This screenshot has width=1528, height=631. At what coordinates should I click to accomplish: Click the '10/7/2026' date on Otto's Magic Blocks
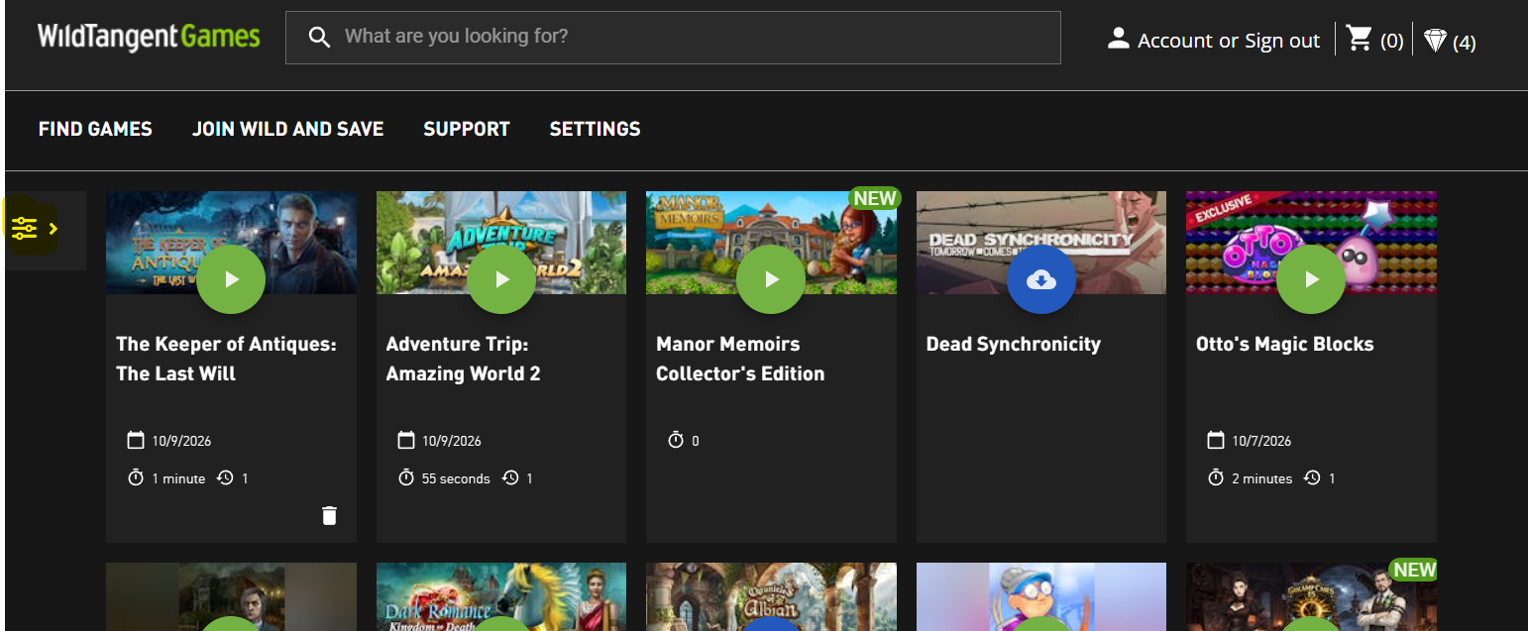click(1261, 441)
